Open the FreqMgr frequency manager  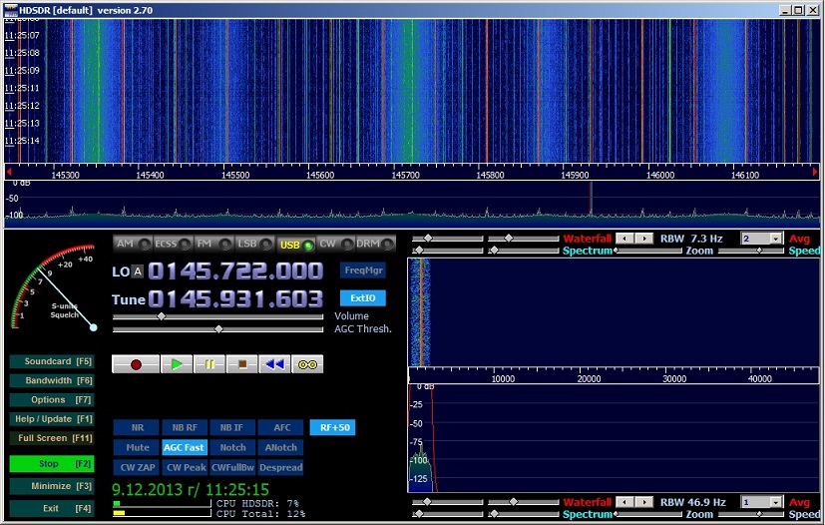(362, 270)
